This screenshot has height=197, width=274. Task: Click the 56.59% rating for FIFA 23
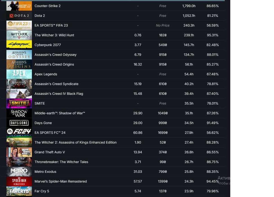(213, 25)
